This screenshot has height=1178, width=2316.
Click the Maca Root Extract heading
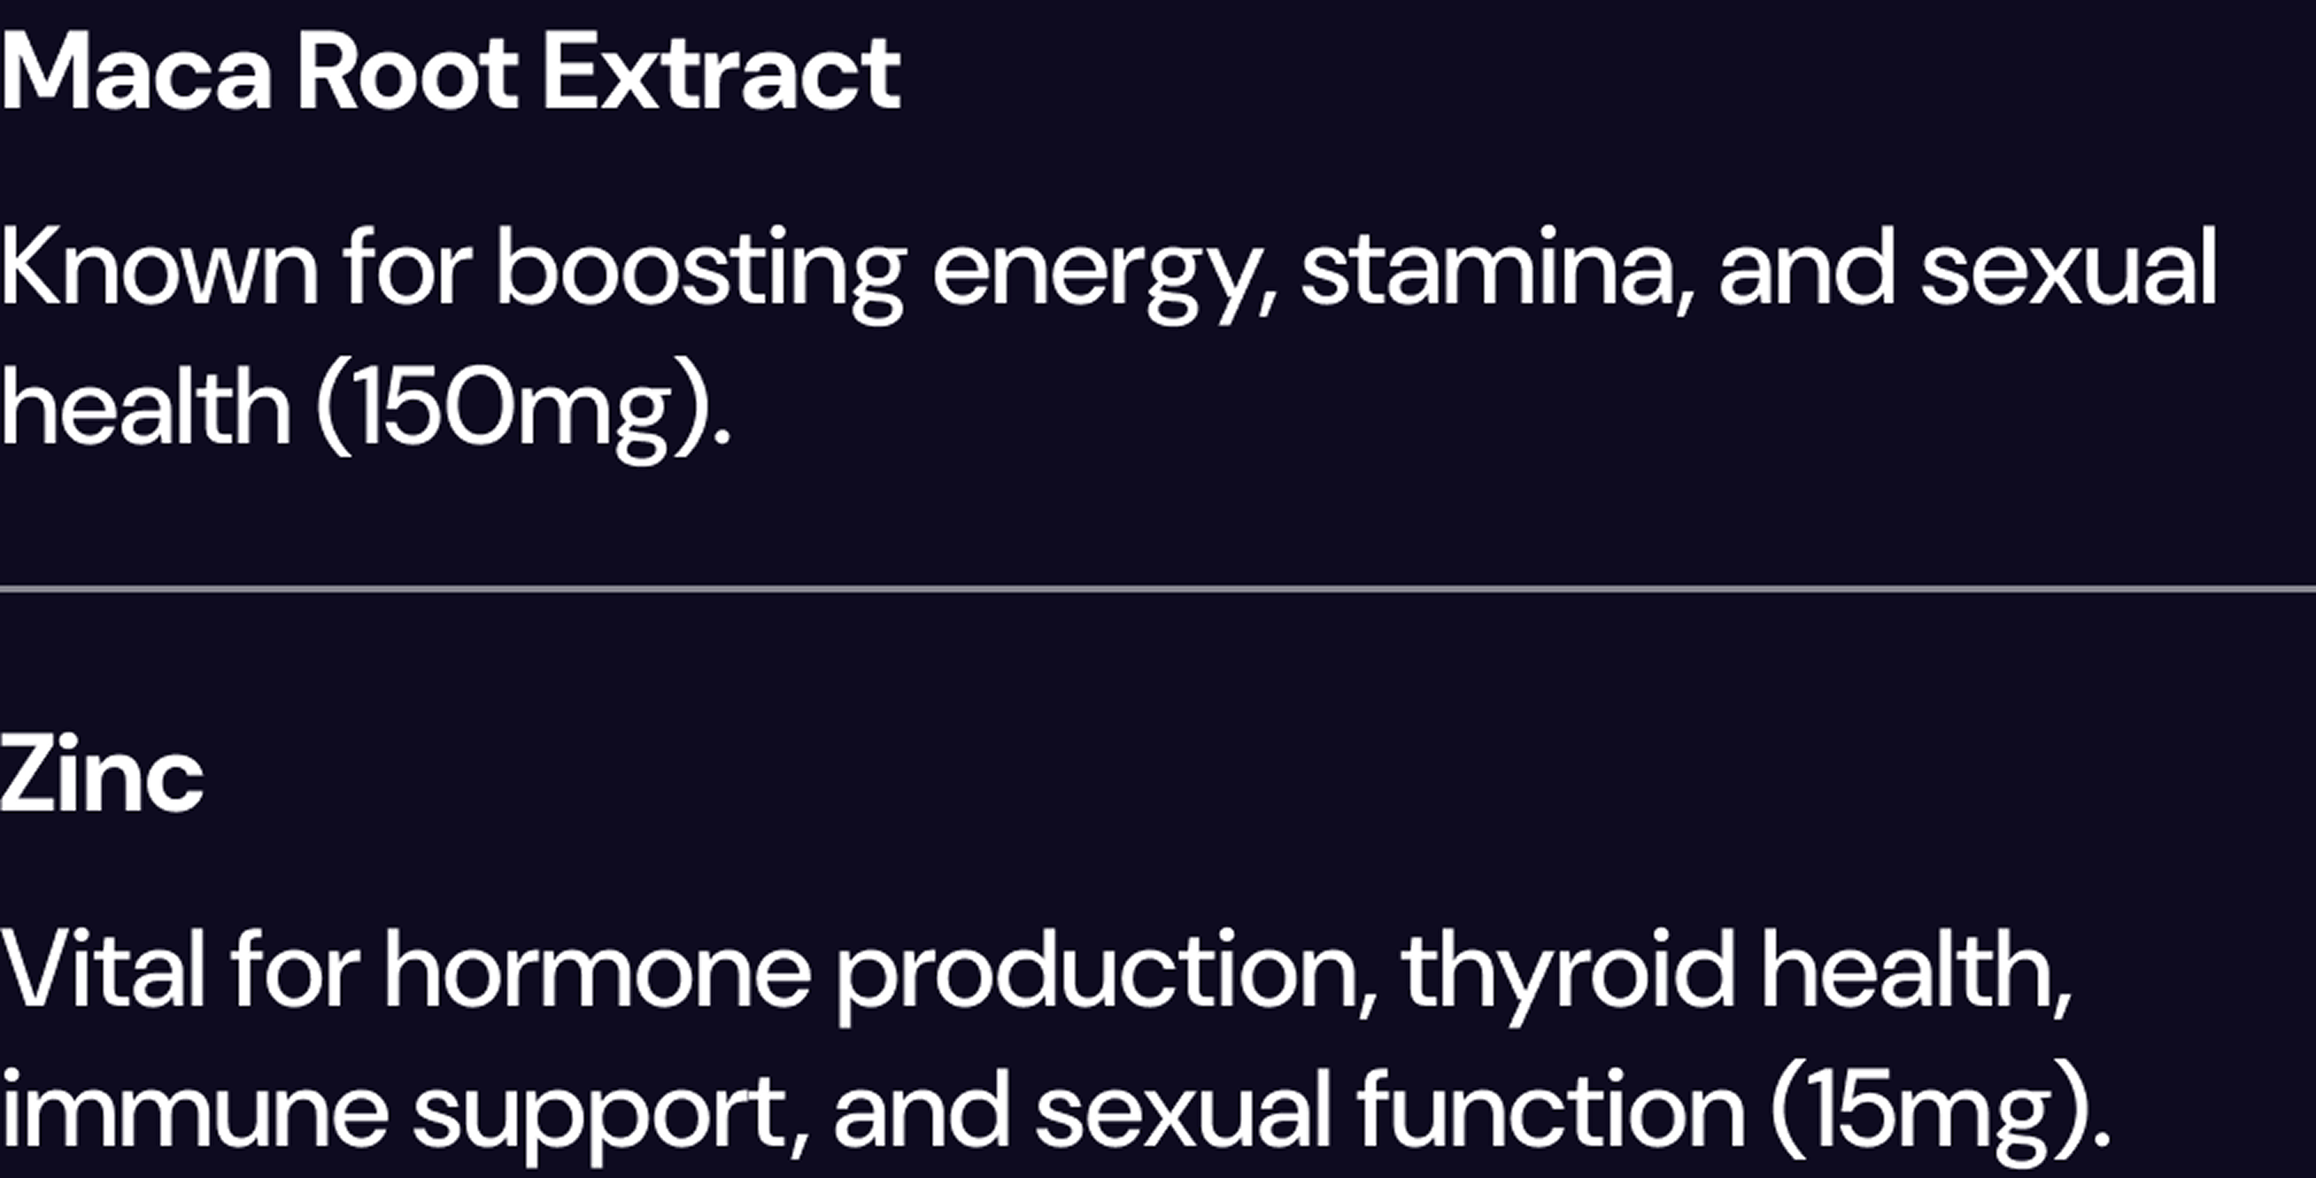[450, 72]
